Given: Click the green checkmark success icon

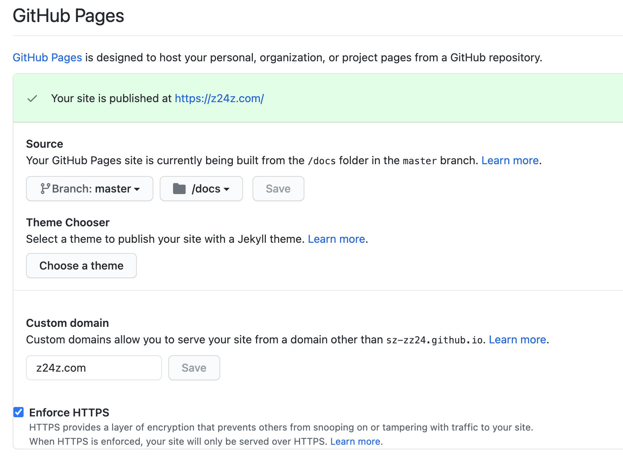Looking at the screenshot, I should coord(32,99).
